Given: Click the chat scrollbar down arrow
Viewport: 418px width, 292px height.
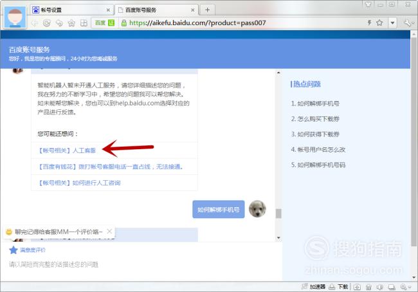Looking at the screenshot, I should (278, 237).
